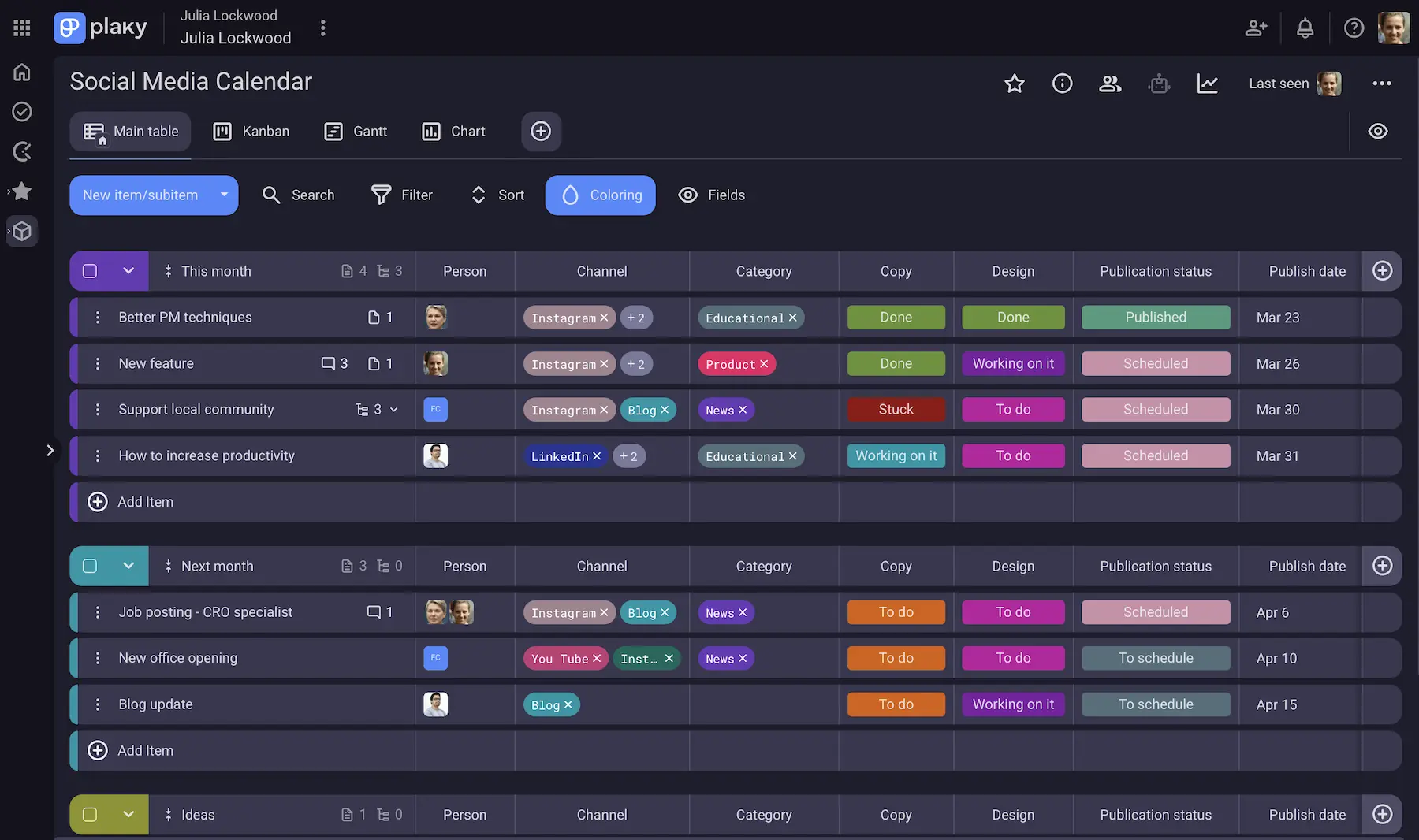Viewport: 1419px width, 840px height.
Task: Enable Coloring mode
Action: coord(600,195)
